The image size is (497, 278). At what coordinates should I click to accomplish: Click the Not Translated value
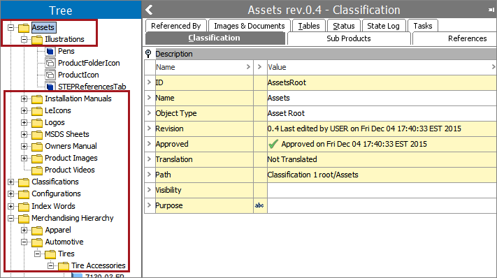(x=292, y=159)
